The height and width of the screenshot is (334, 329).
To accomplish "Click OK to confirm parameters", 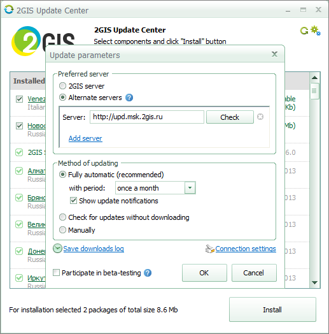I will (204, 273).
